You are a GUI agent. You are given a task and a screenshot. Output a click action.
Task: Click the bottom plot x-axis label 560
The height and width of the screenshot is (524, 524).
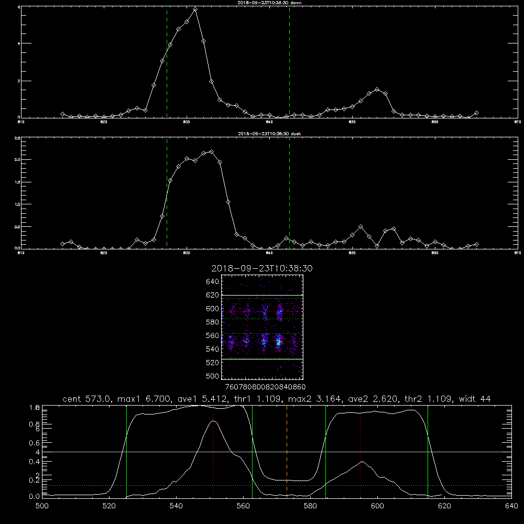243,506
